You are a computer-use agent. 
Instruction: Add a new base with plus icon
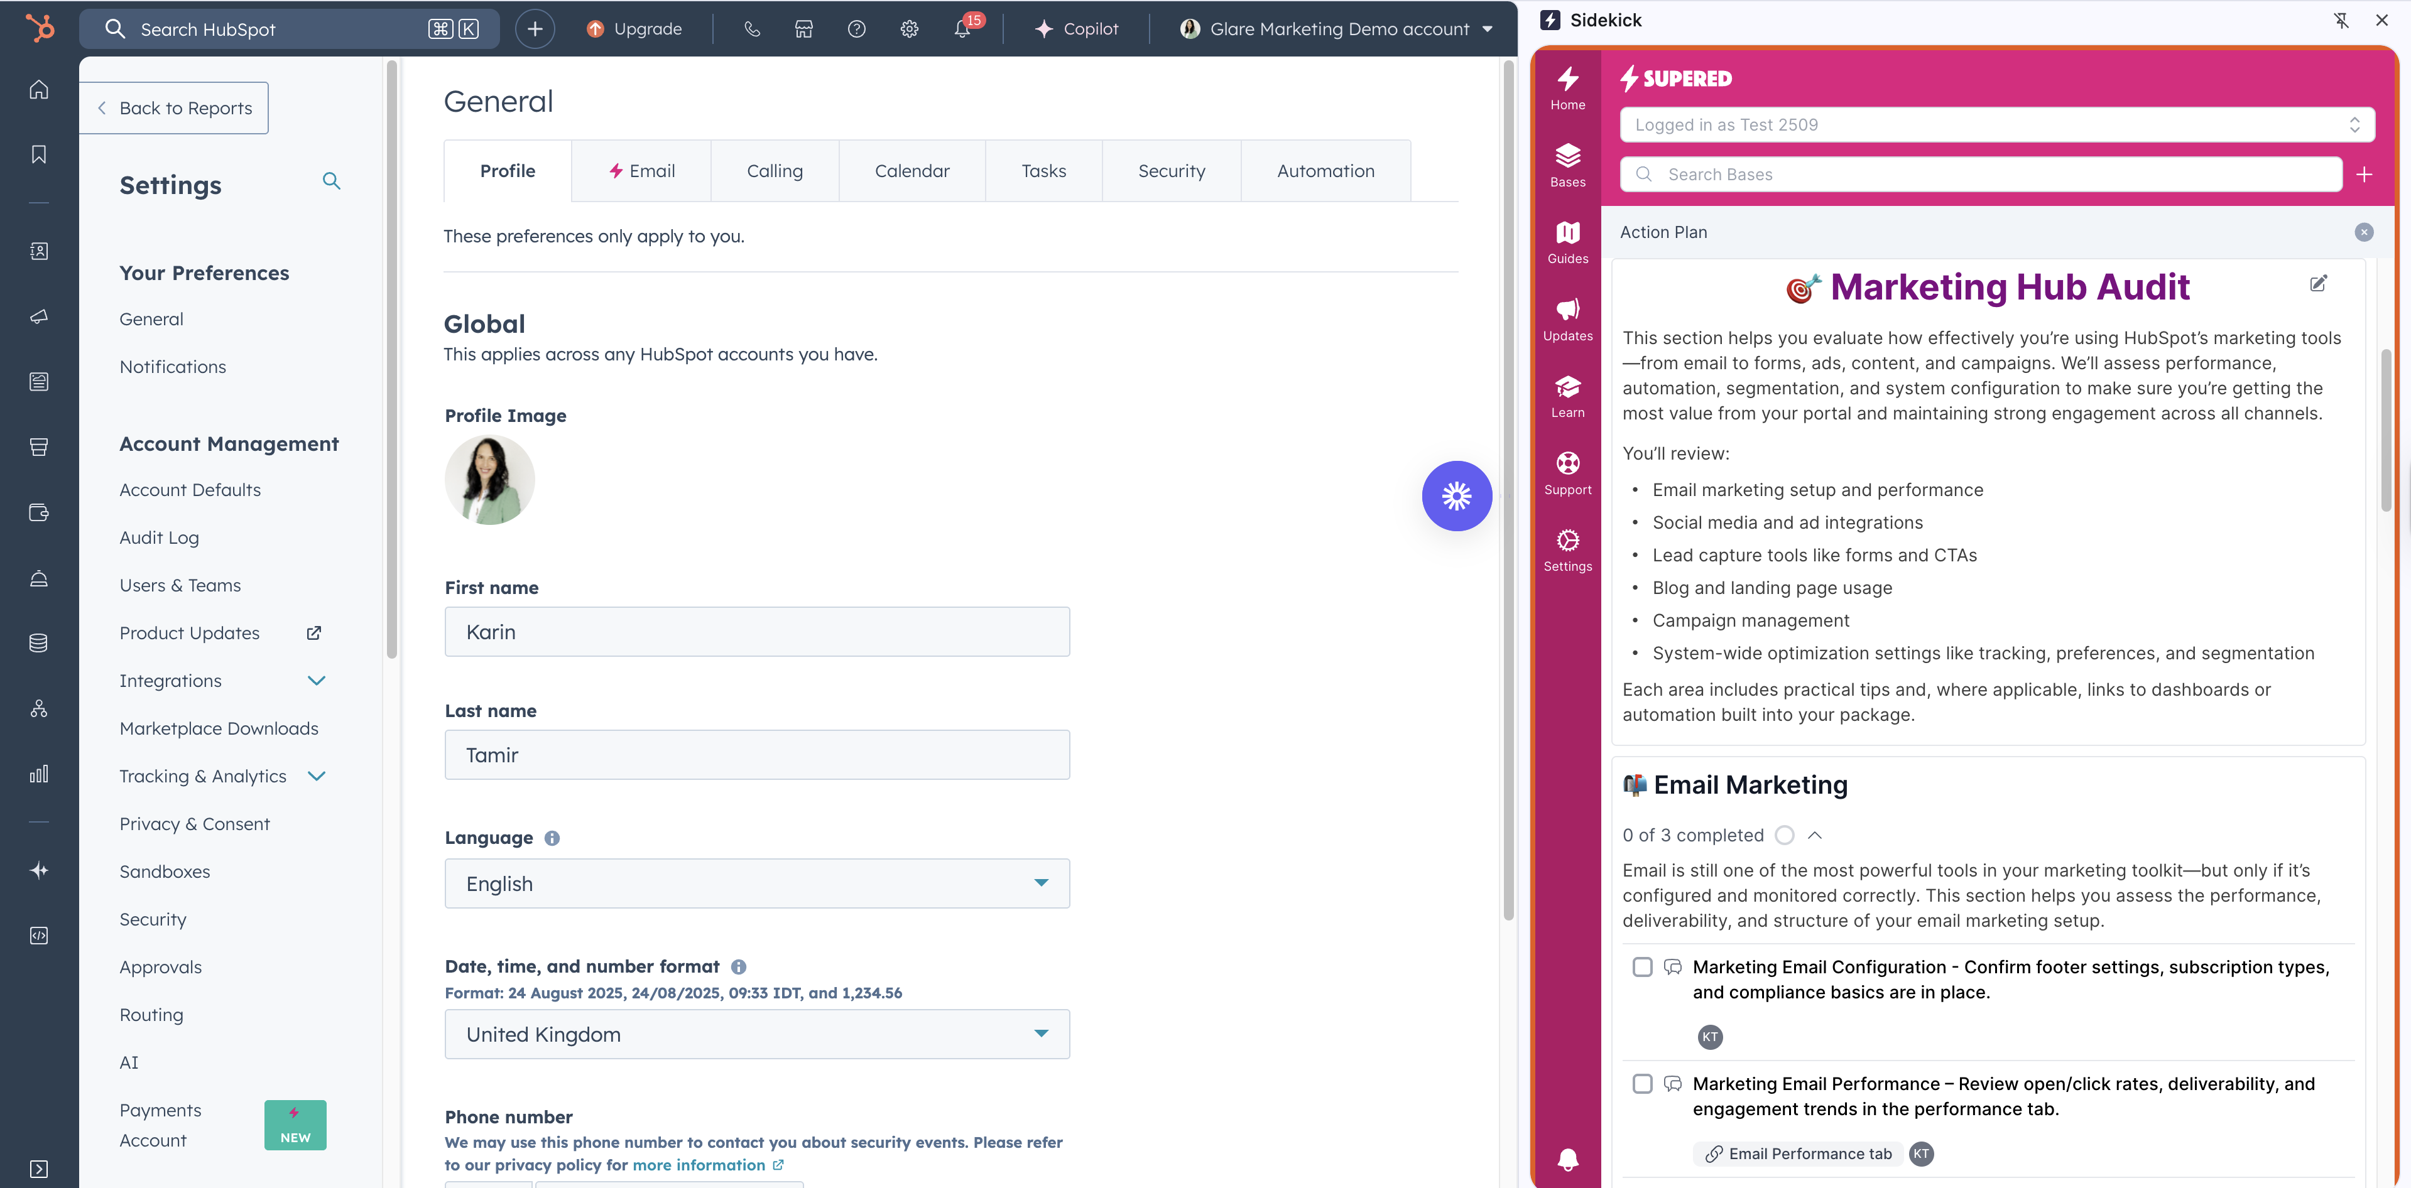(2365, 175)
